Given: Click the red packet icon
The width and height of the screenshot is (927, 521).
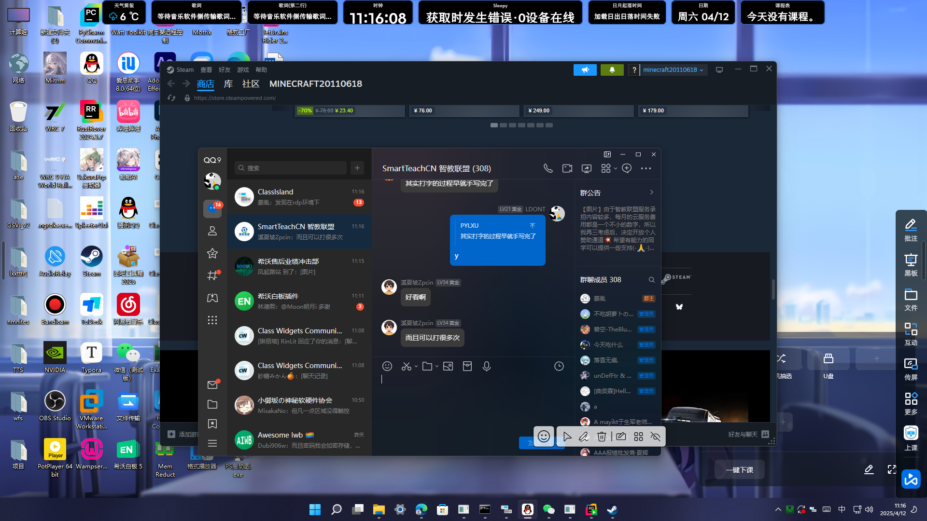Looking at the screenshot, I should [467, 366].
